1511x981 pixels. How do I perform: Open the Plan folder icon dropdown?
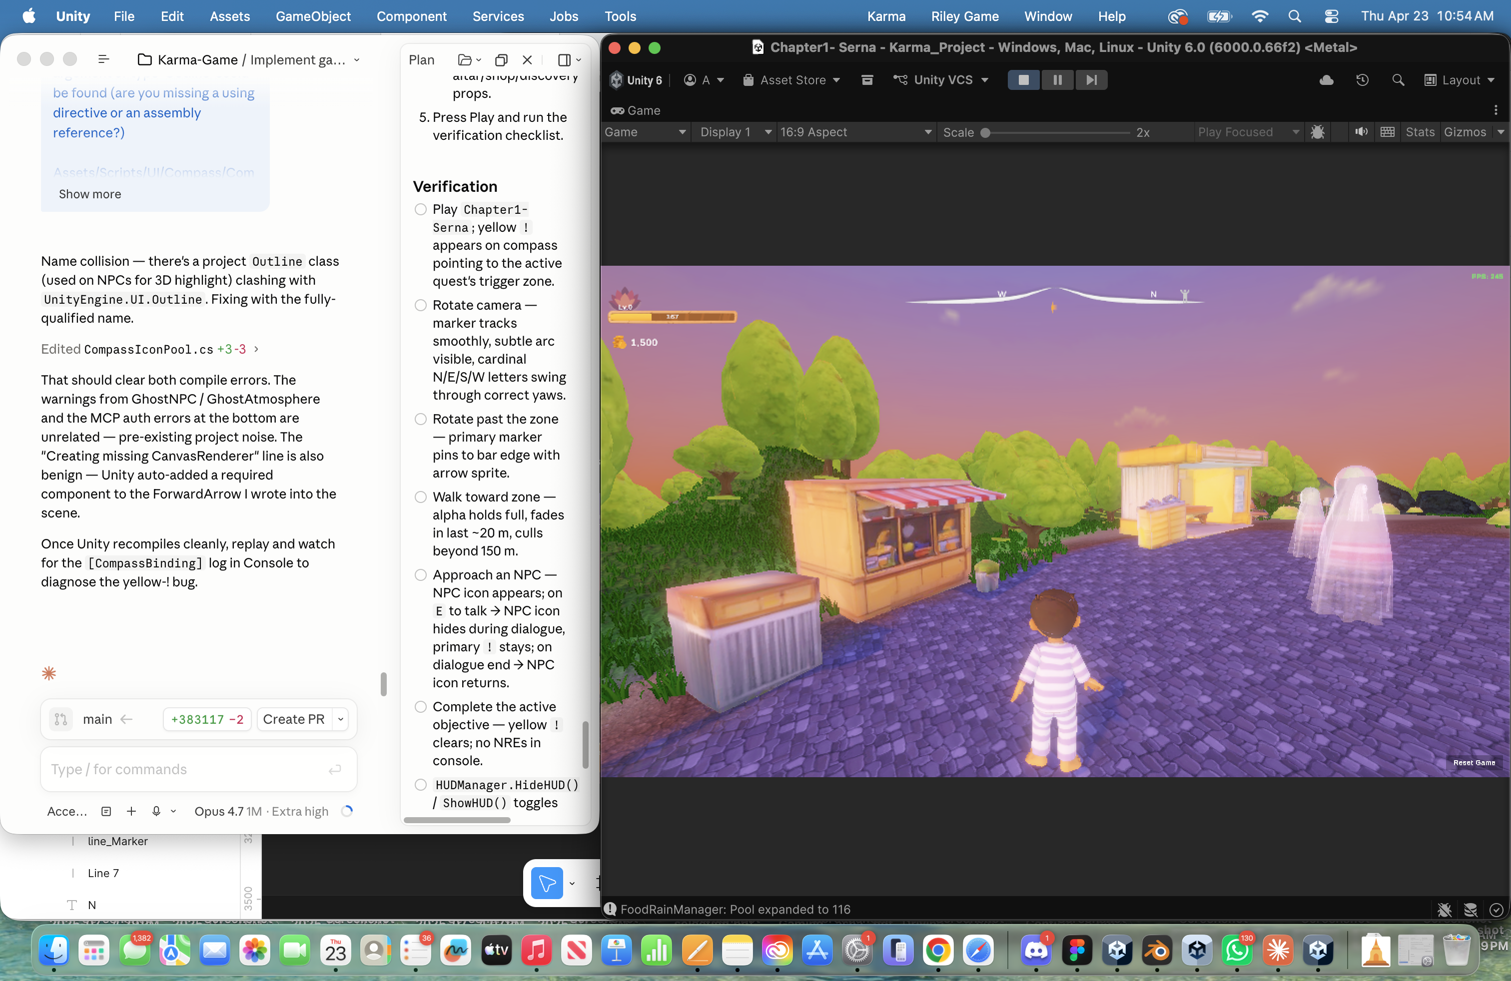[469, 59]
